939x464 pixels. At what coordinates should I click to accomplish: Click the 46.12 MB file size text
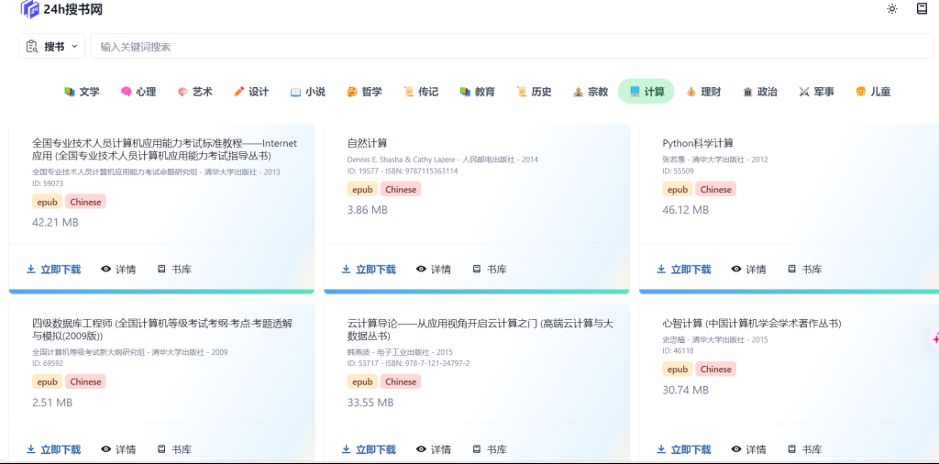pos(685,210)
